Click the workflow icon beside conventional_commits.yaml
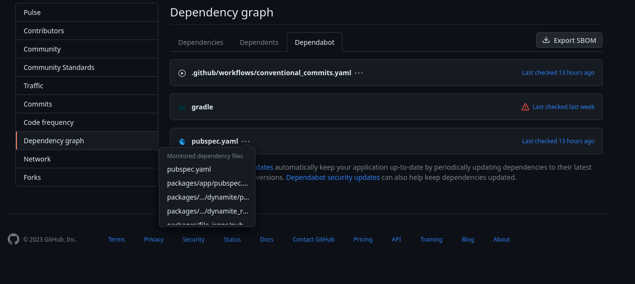Viewport: 635px width, 284px height. pos(182,73)
